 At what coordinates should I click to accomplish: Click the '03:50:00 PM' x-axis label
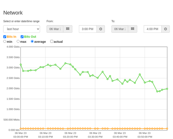click(x=145, y=137)
